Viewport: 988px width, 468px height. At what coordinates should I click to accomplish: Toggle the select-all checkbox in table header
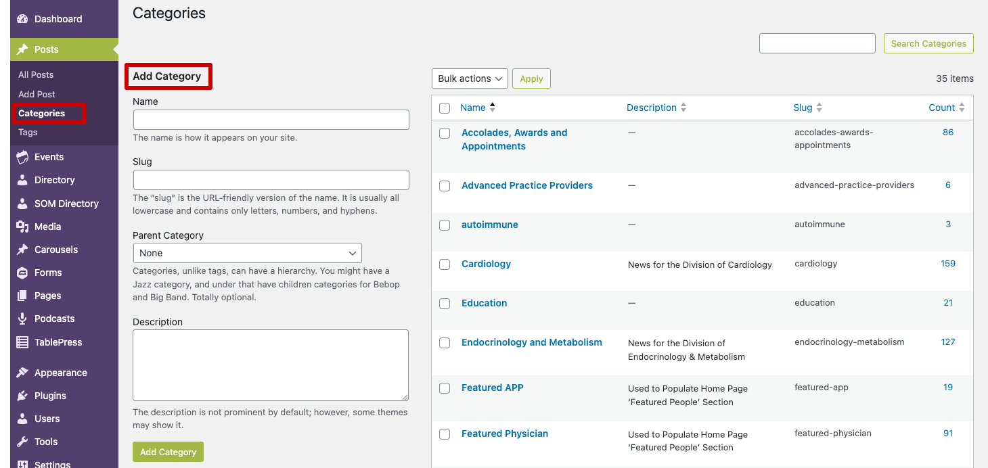(x=445, y=108)
